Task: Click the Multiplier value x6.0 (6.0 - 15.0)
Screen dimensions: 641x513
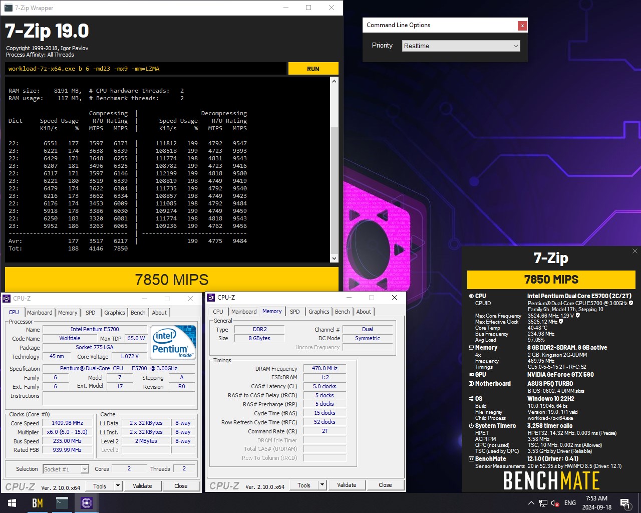Action: click(68, 432)
